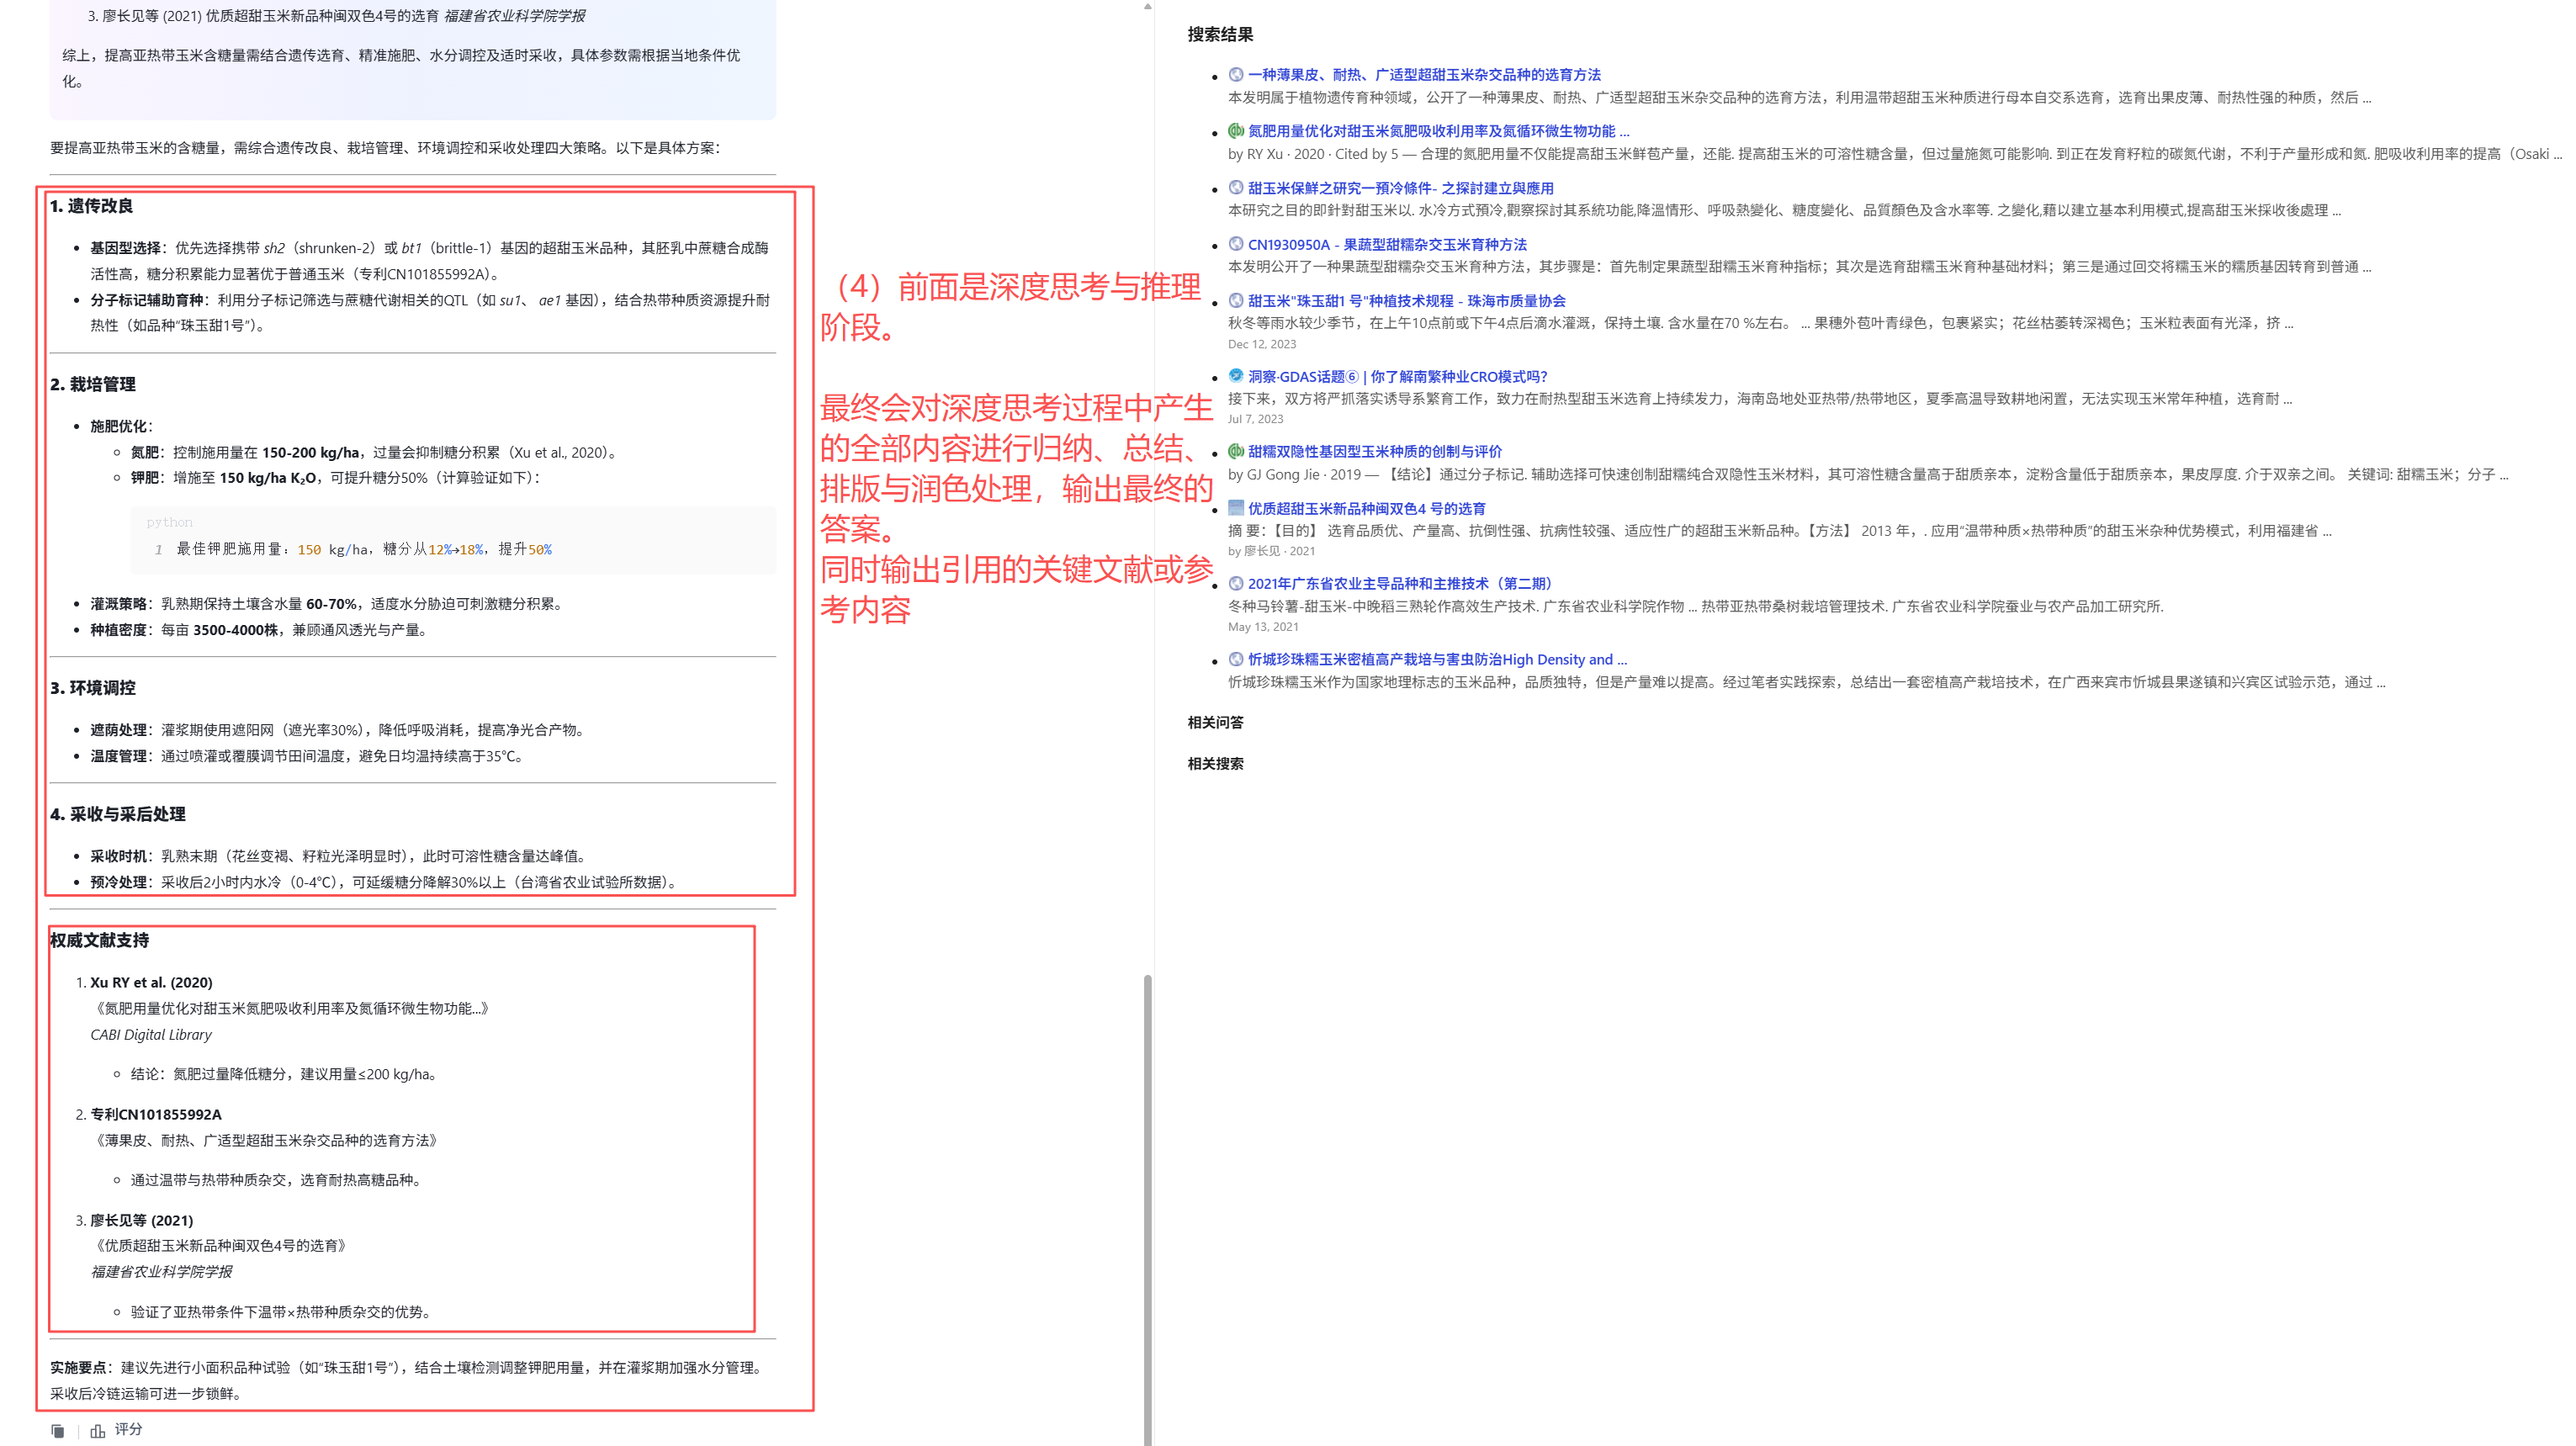This screenshot has height=1446, width=2576.
Task: Click the 评分 rating chart icon
Action: [98, 1431]
